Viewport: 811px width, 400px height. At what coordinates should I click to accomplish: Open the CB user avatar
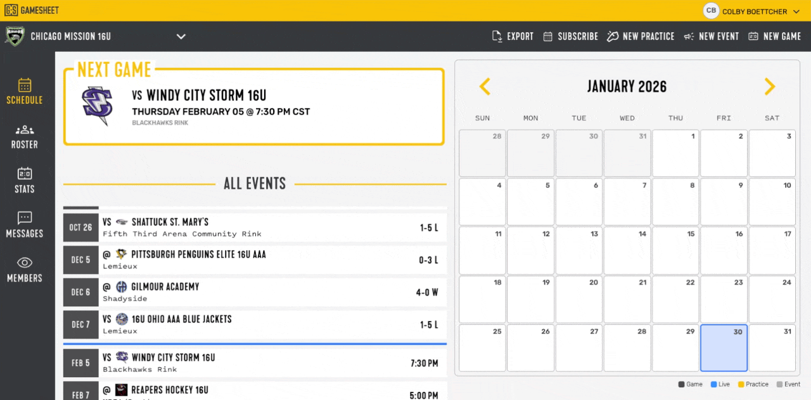[712, 11]
